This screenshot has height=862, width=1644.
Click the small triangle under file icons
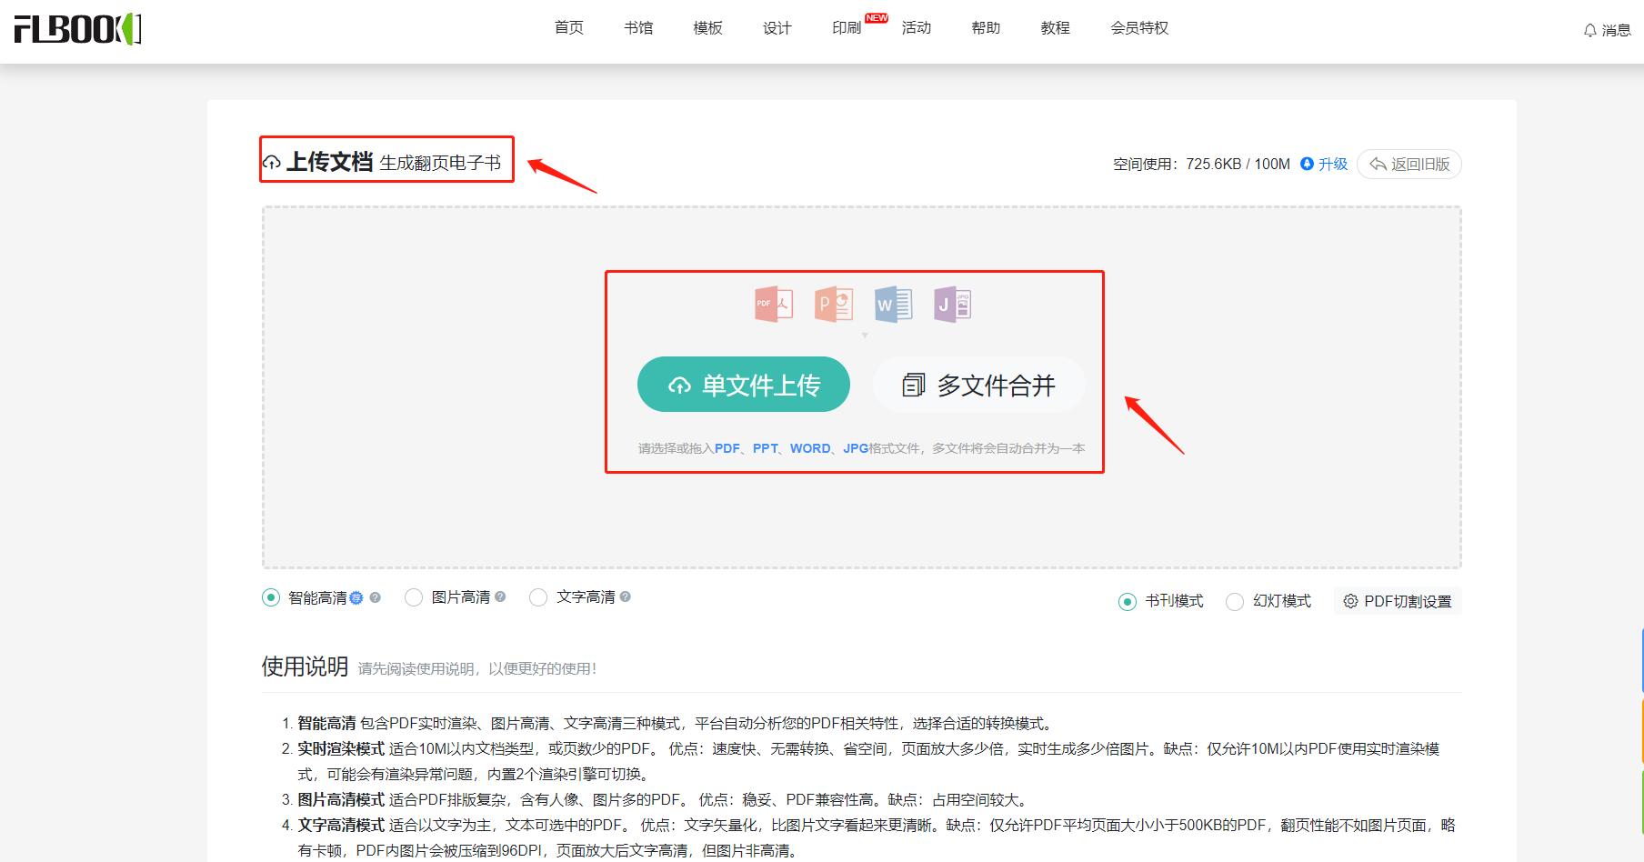(865, 336)
